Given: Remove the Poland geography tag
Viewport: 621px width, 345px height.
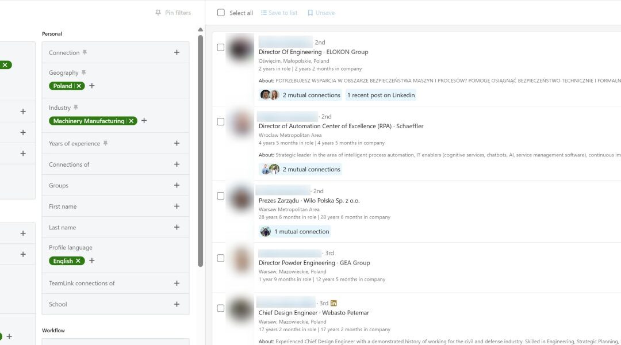Looking at the screenshot, I should point(78,85).
